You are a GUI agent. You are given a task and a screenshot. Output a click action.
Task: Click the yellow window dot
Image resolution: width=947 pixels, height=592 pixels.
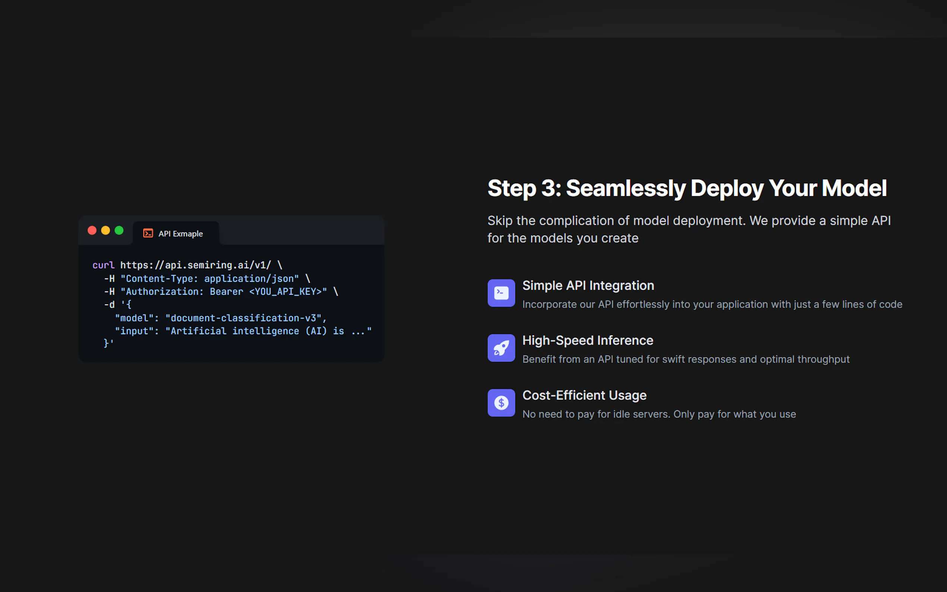[x=105, y=230]
